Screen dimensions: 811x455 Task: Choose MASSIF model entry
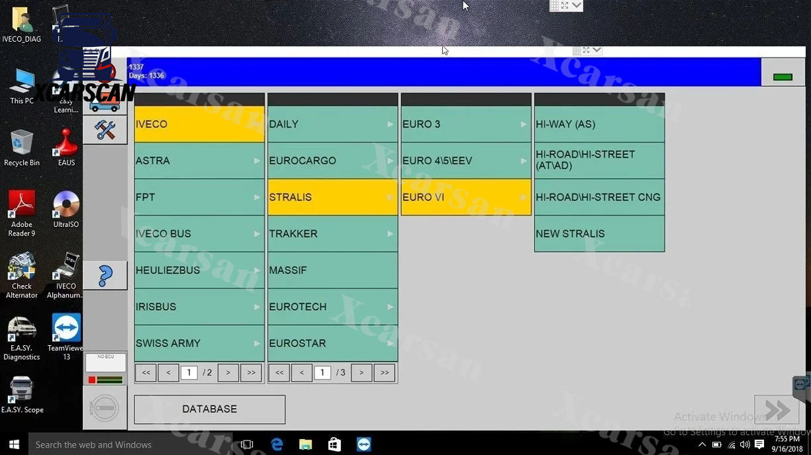click(332, 270)
